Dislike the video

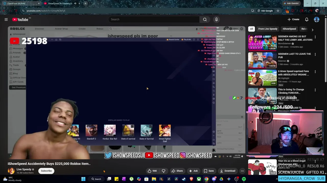tap(163, 171)
